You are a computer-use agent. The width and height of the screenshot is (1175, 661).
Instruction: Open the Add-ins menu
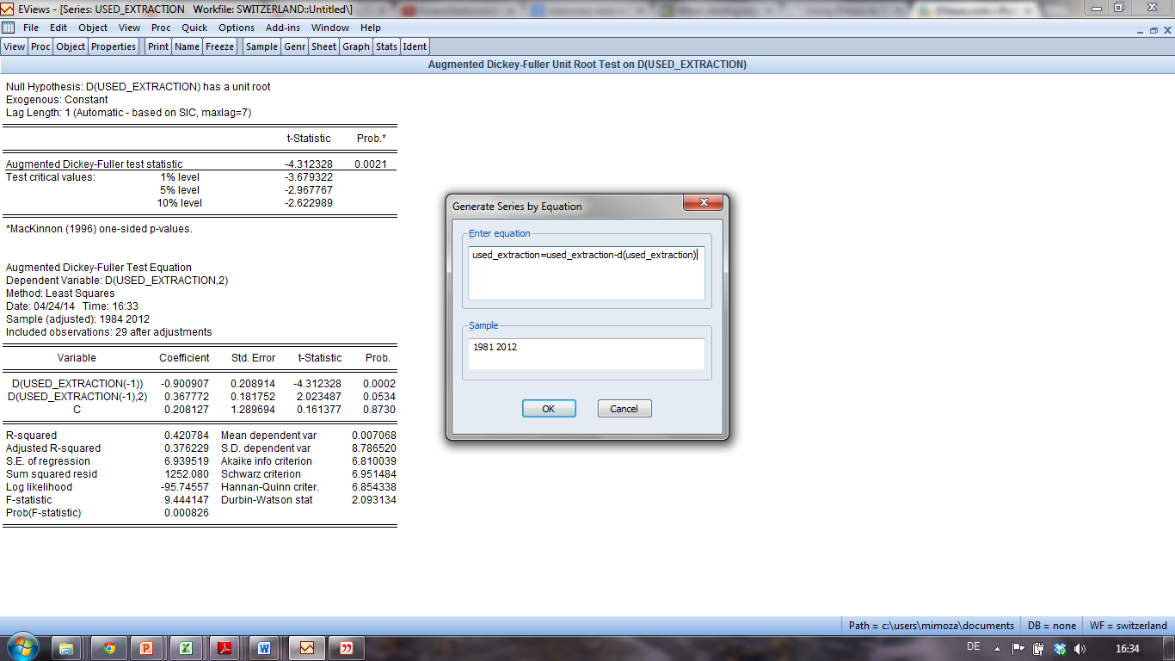282,27
